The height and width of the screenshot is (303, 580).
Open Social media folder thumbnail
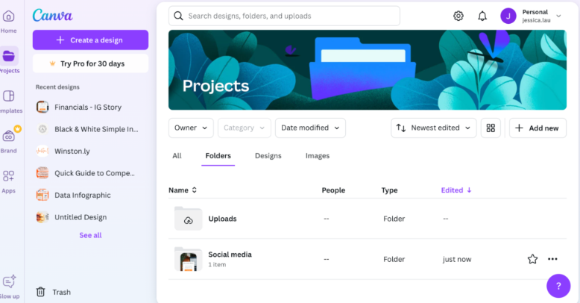click(189, 259)
